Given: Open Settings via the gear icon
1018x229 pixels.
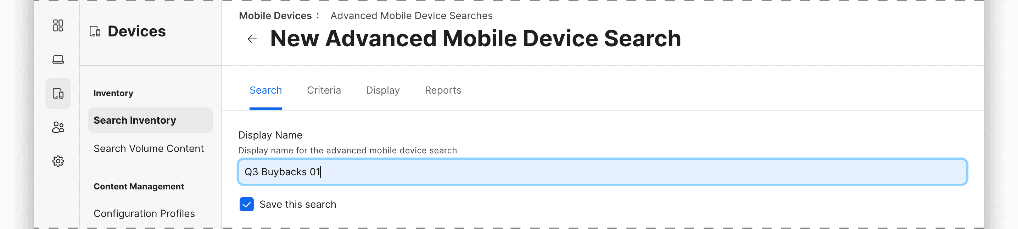Looking at the screenshot, I should 58,161.
